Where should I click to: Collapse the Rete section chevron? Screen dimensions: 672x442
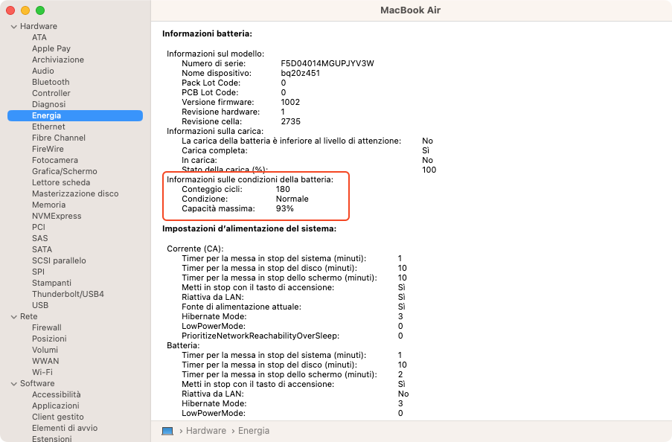click(13, 317)
